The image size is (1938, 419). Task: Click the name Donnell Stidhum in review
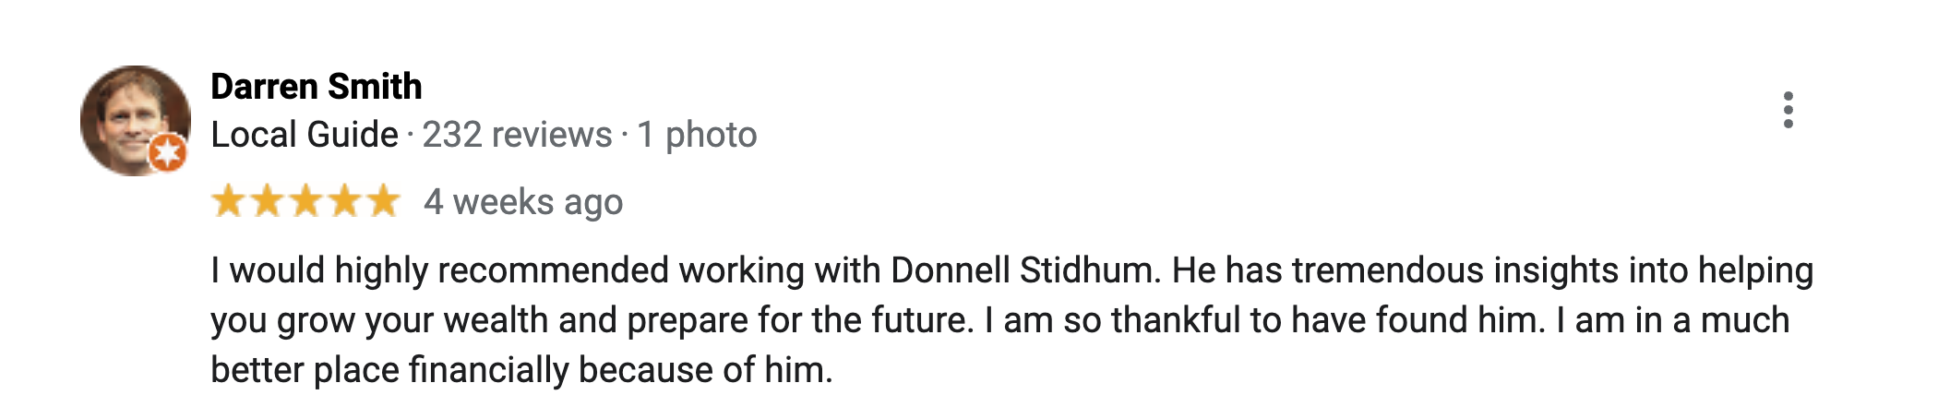(x=1023, y=270)
